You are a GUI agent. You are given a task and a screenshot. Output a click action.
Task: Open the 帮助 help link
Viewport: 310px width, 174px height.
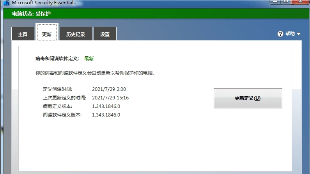(x=290, y=34)
